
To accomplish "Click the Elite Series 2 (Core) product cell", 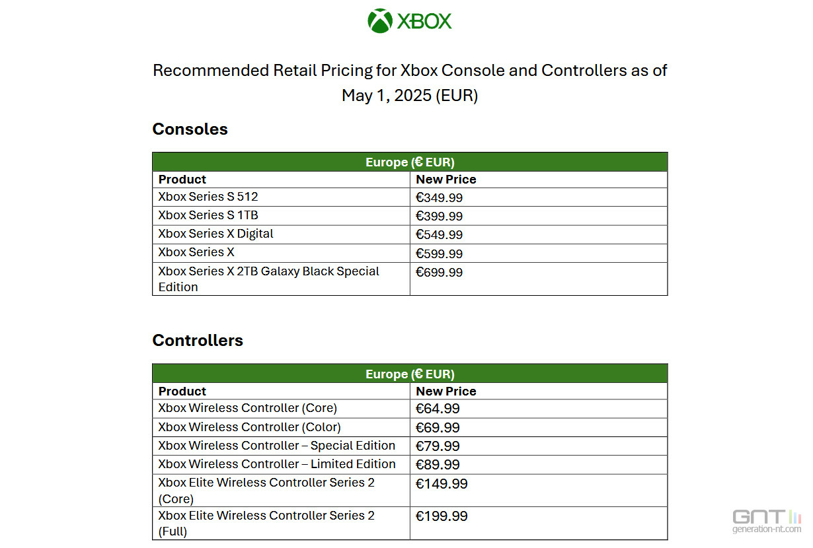I will click(281, 491).
